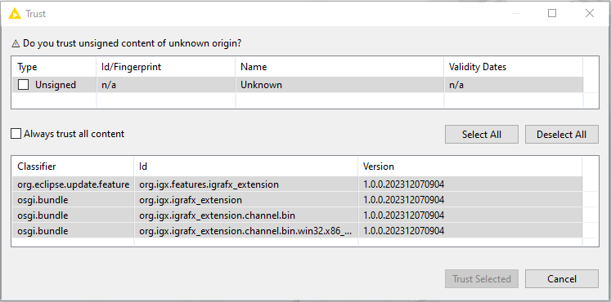Click the warning triangle icon beside question
Viewport: 611px width, 302px height.
pos(16,43)
